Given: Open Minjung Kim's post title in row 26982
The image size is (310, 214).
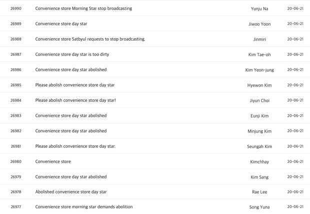Looking at the screenshot, I should point(70,131).
